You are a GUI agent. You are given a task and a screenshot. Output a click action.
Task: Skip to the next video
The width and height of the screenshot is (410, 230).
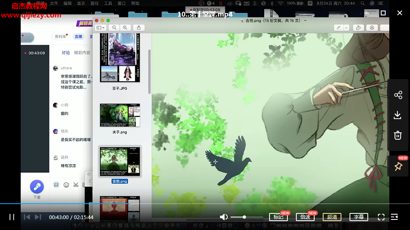38,217
